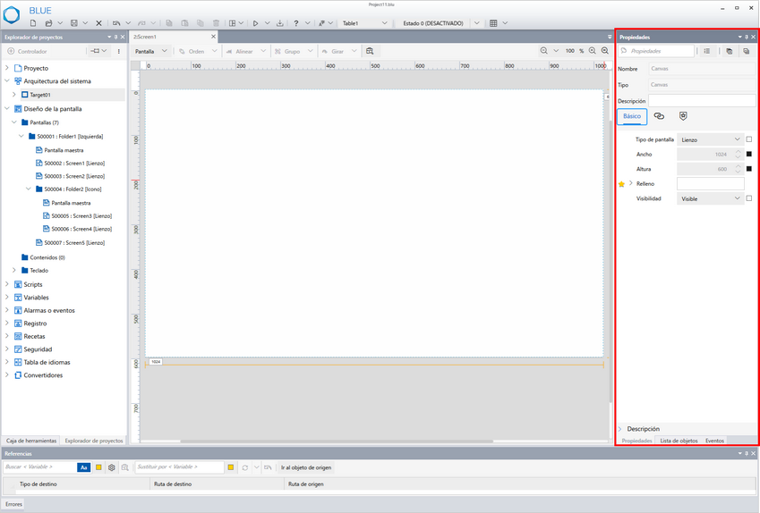Open the Tipo de pantalla Lienzo dropdown
Image resolution: width=760 pixels, height=513 pixels.
(x=711, y=139)
